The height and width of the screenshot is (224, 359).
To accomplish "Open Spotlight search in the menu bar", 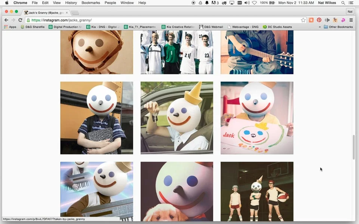I will tap(343, 3).
